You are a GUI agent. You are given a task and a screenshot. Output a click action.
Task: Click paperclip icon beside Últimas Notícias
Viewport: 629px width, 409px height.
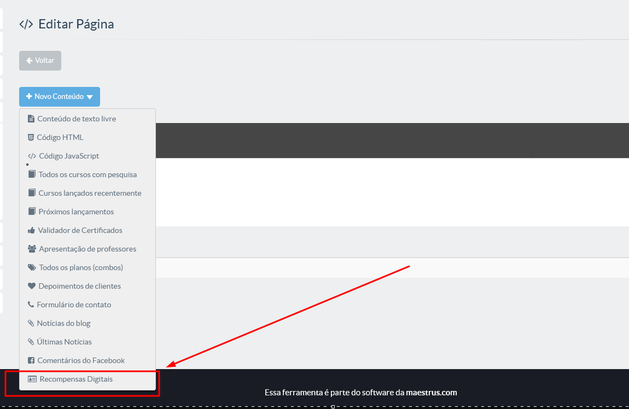click(31, 342)
